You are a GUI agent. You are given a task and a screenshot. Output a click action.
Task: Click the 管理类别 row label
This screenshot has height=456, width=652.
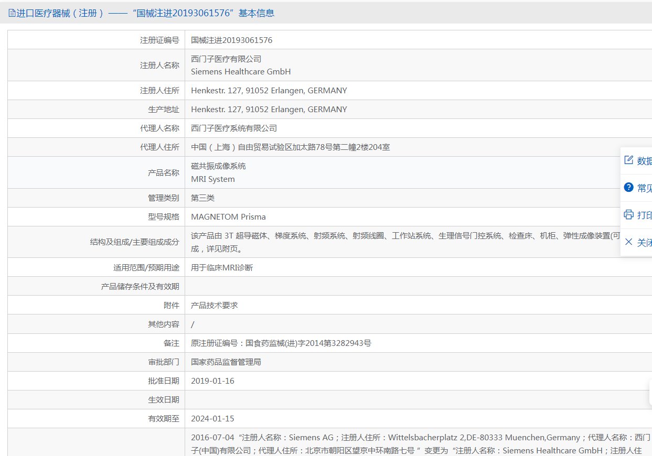[x=164, y=198]
